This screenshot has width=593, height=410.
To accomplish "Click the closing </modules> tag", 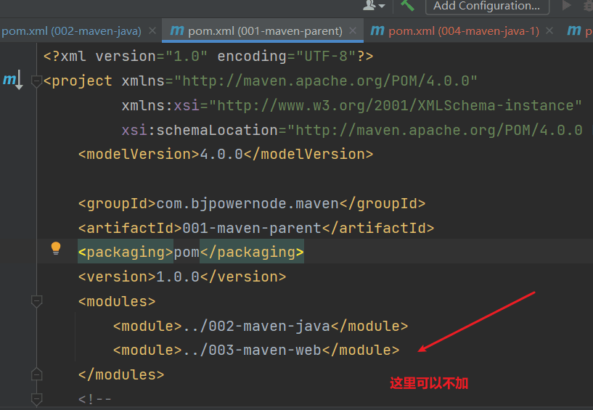I will tap(121, 375).
